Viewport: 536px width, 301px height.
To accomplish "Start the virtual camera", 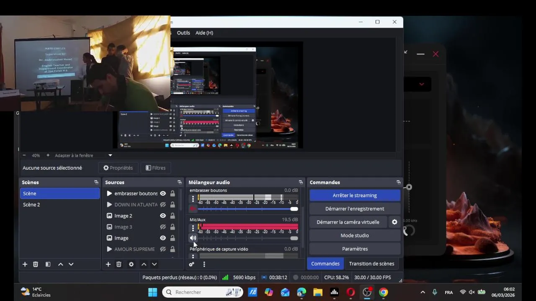I will click(x=348, y=222).
